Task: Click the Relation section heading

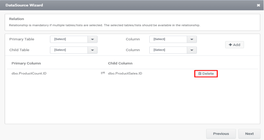Action: tap(16, 19)
